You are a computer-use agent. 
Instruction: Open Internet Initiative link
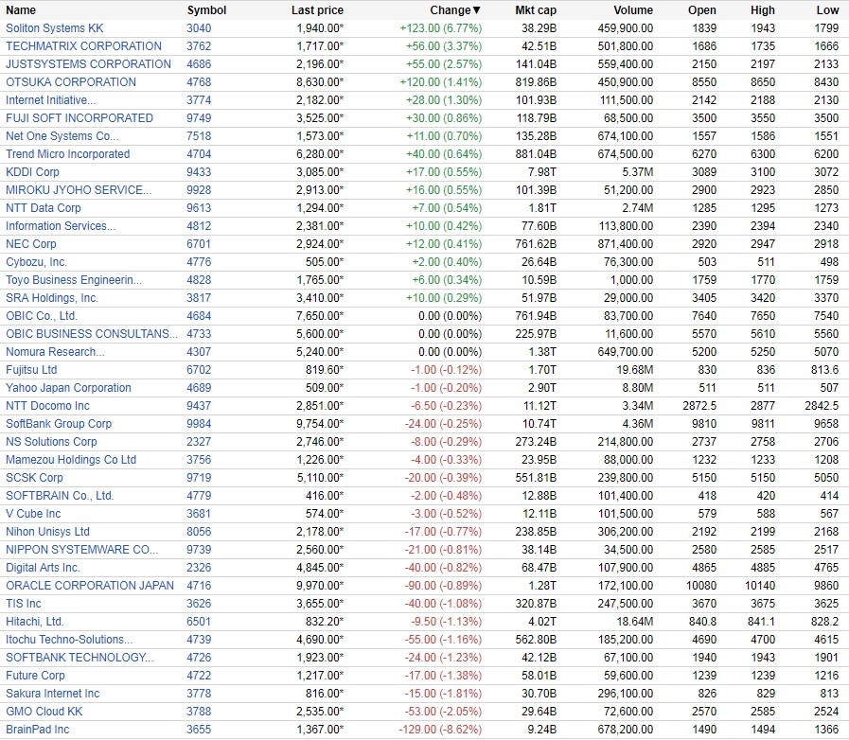[50, 100]
